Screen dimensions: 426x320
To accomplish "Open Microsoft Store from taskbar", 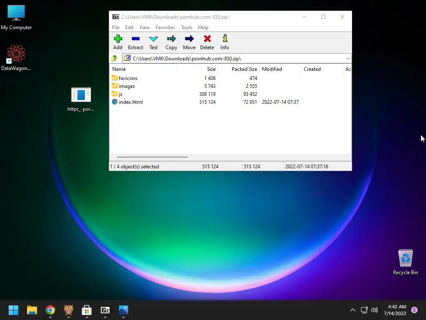I will click(x=87, y=310).
